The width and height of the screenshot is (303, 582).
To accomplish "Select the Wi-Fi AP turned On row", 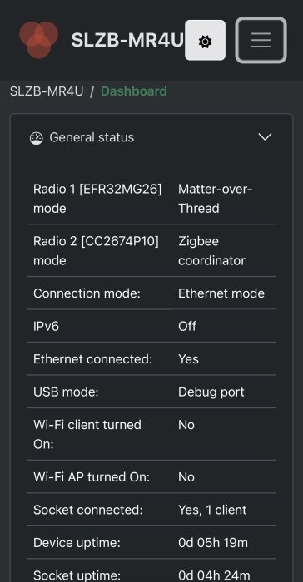I will click(151, 477).
